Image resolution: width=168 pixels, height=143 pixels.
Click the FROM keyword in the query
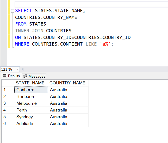[x=21, y=24]
